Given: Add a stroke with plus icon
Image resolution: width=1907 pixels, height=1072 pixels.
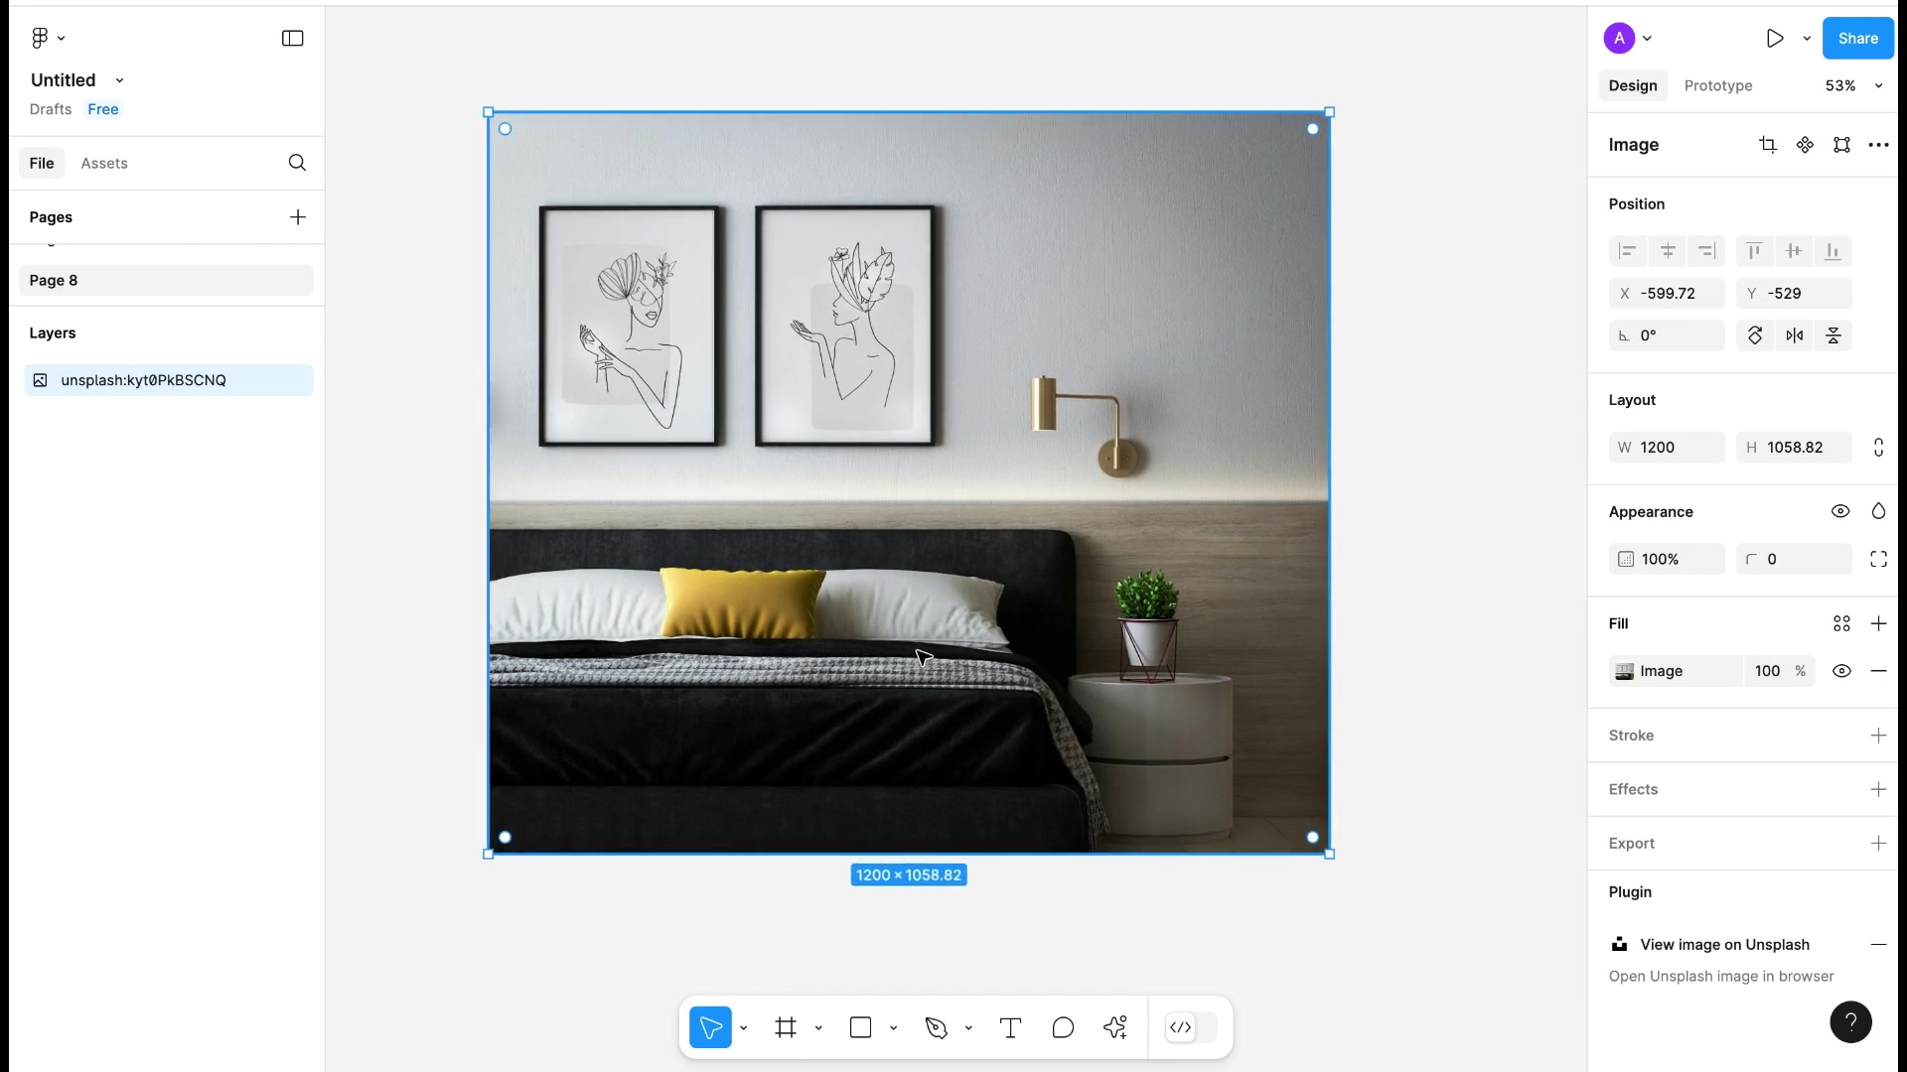Looking at the screenshot, I should pyautogui.click(x=1878, y=736).
